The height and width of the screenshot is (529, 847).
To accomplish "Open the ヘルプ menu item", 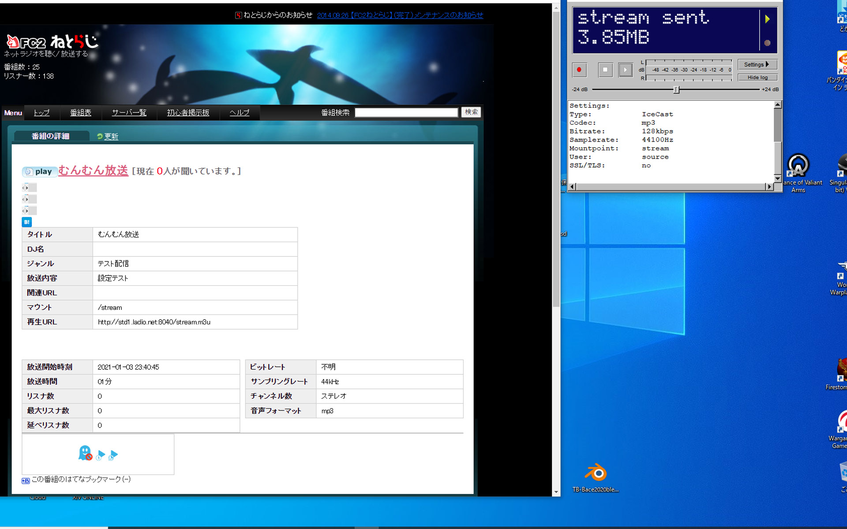I will (x=240, y=112).
